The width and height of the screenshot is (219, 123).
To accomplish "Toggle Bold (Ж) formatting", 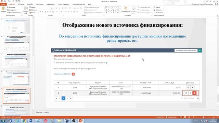I will tap(40, 12).
